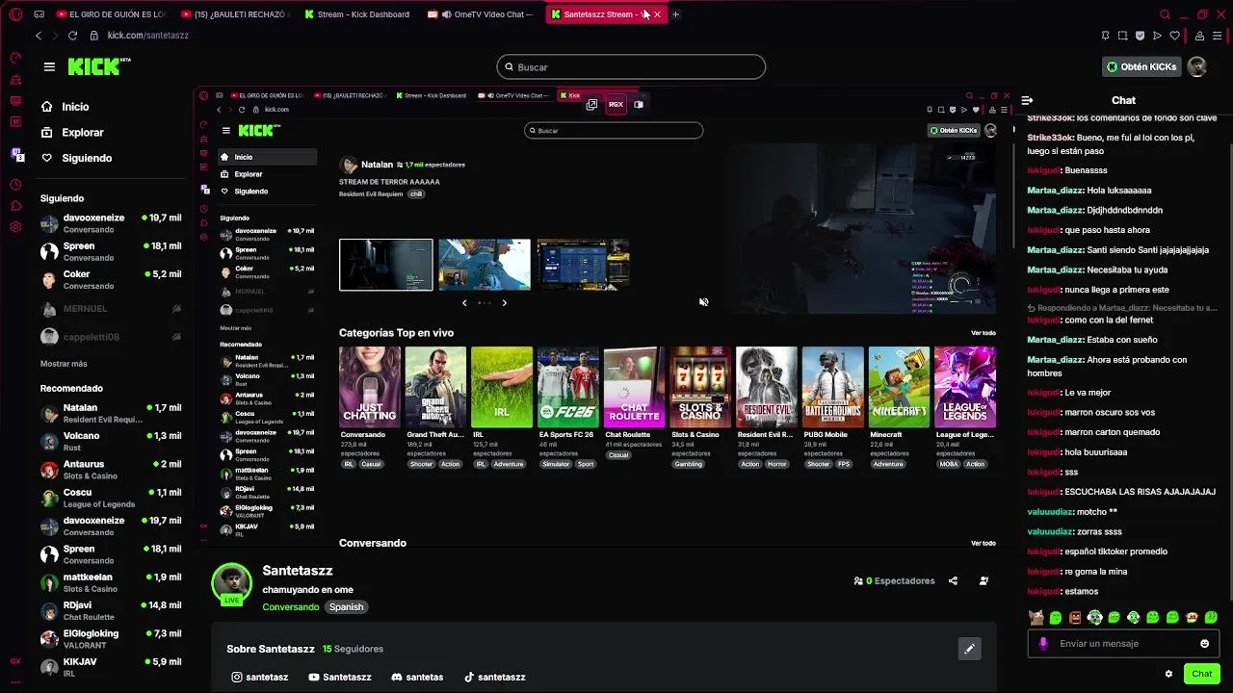Image resolution: width=1233 pixels, height=693 pixels.
Task: Click the 15 Seguidores count
Action: [x=353, y=650]
